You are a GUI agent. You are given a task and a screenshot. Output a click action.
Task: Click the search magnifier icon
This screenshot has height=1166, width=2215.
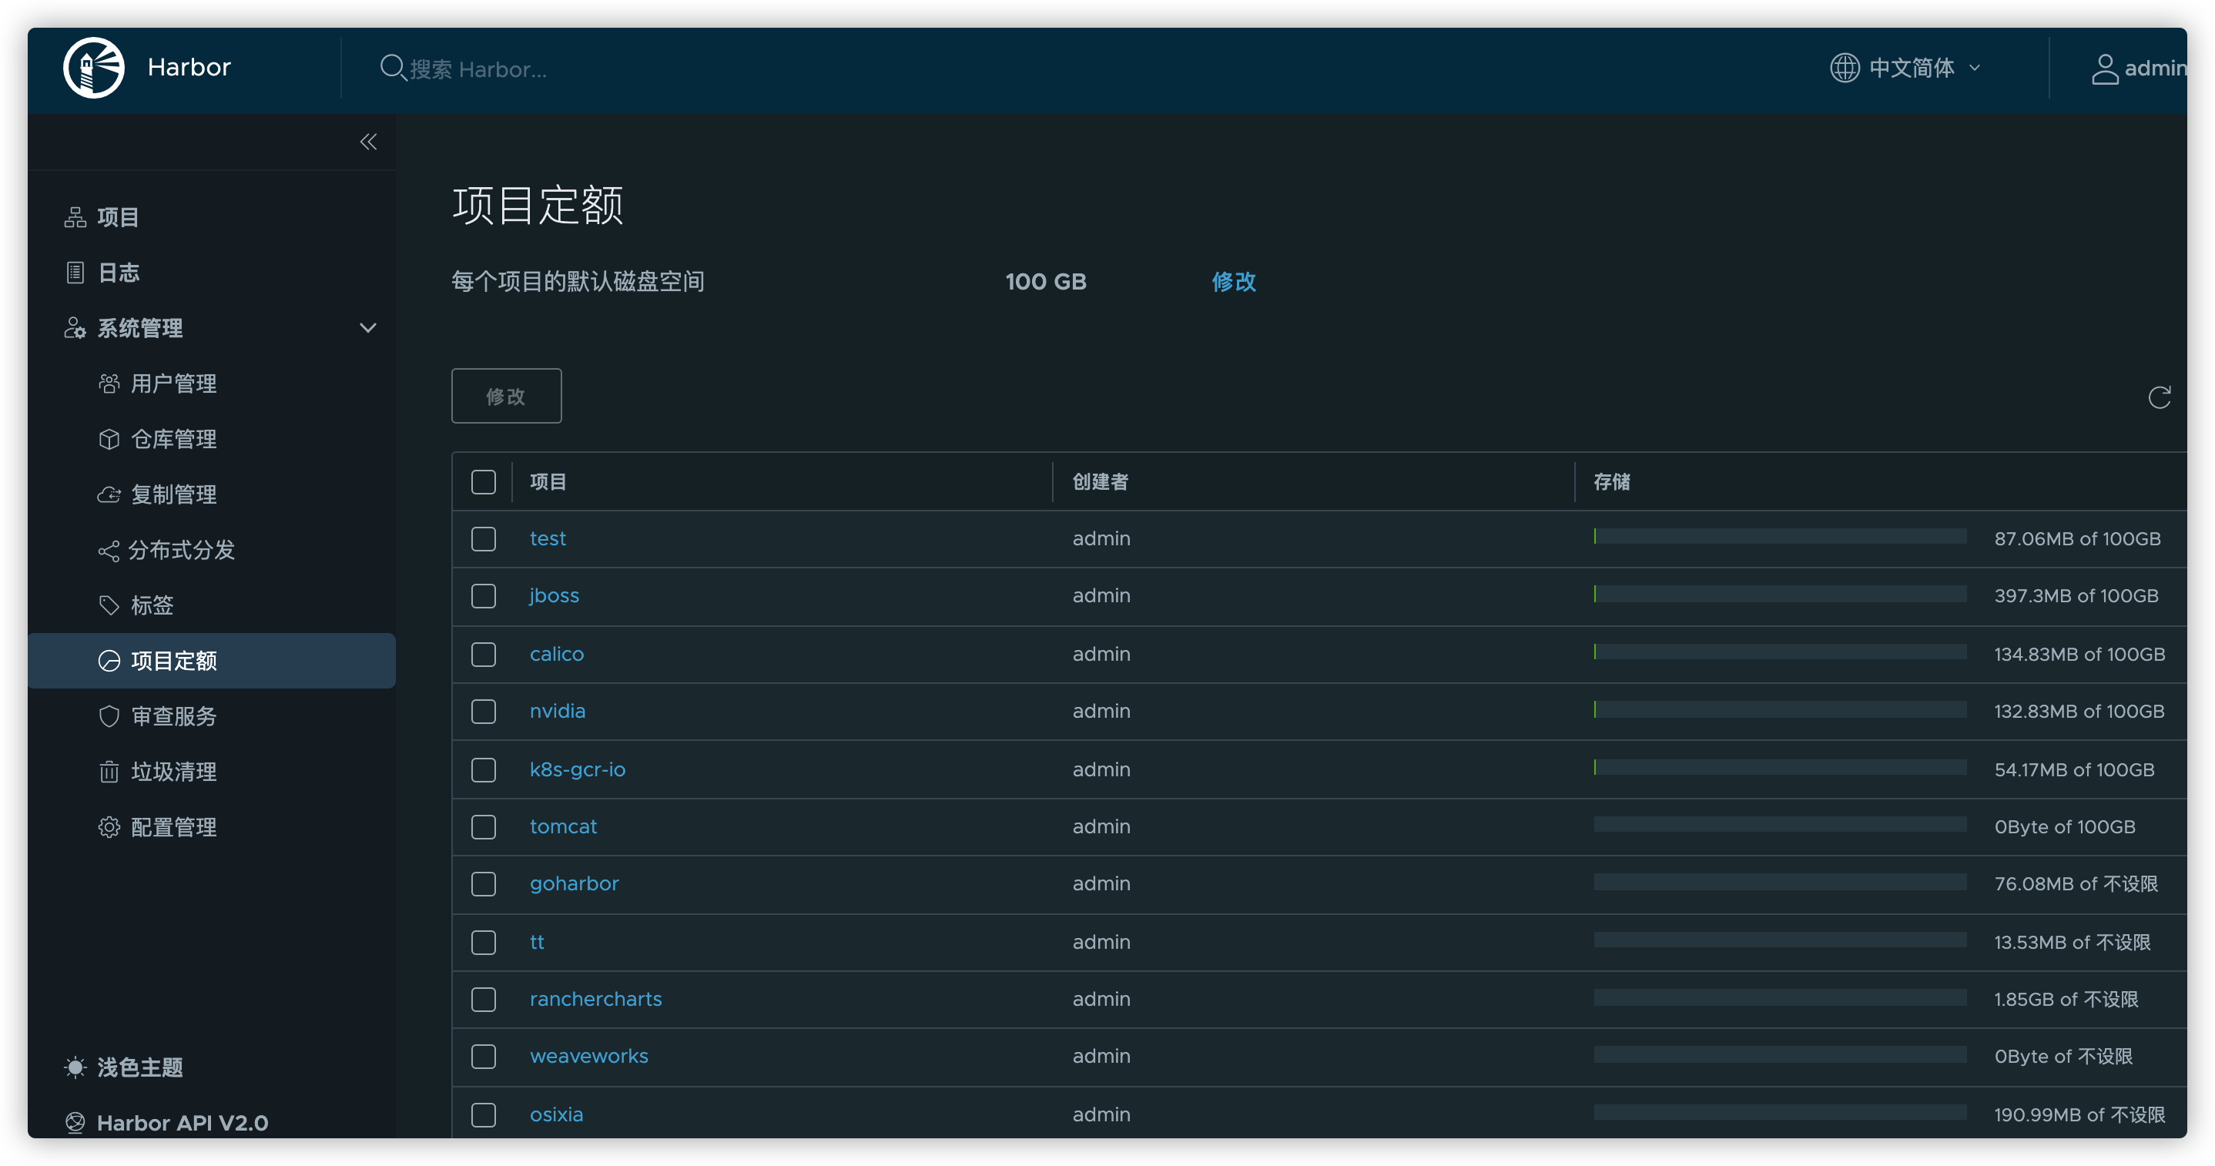[x=392, y=67]
